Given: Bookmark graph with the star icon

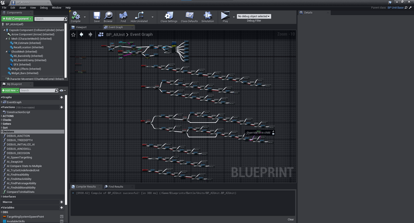Looking at the screenshot, I should [x=73, y=34].
